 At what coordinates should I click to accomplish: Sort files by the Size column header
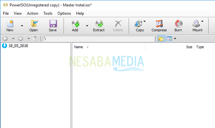point(189,47)
